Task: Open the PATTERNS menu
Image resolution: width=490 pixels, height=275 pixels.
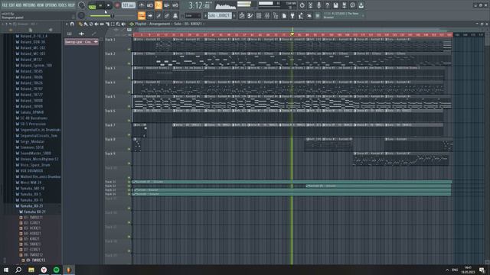Action: [x=29, y=5]
